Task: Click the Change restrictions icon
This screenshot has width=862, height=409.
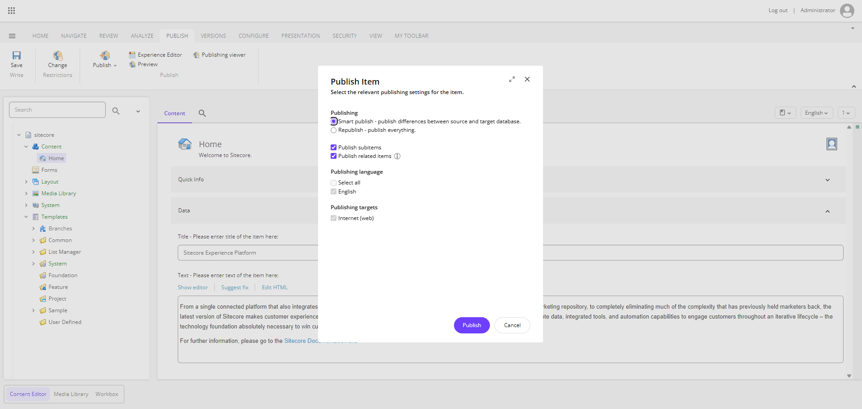Action: click(x=58, y=55)
